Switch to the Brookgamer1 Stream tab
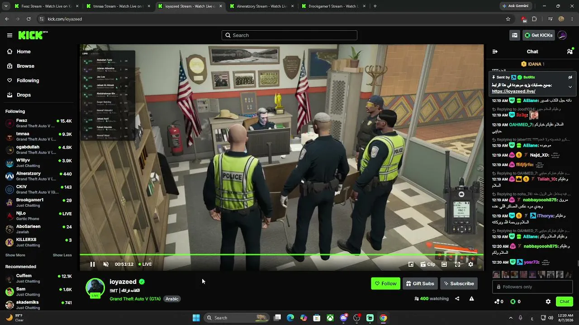 pos(334,6)
